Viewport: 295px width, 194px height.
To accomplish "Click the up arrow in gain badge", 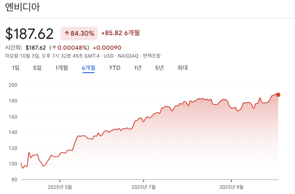I will pos(67,33).
